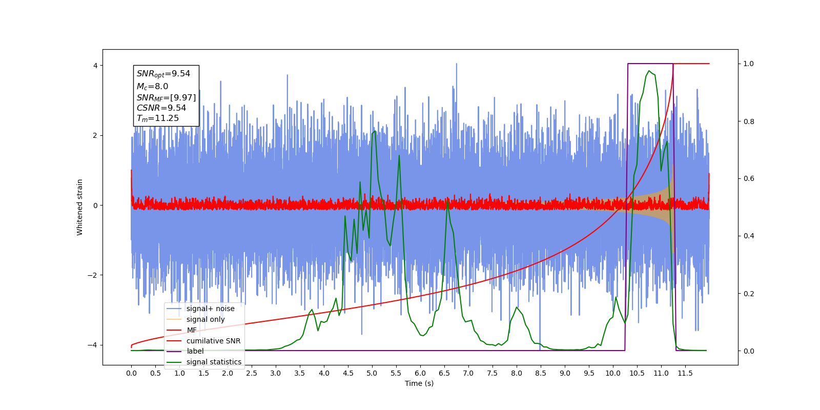Click the left y-axis tick label 2
The height and width of the screenshot is (410, 820).
[95, 135]
